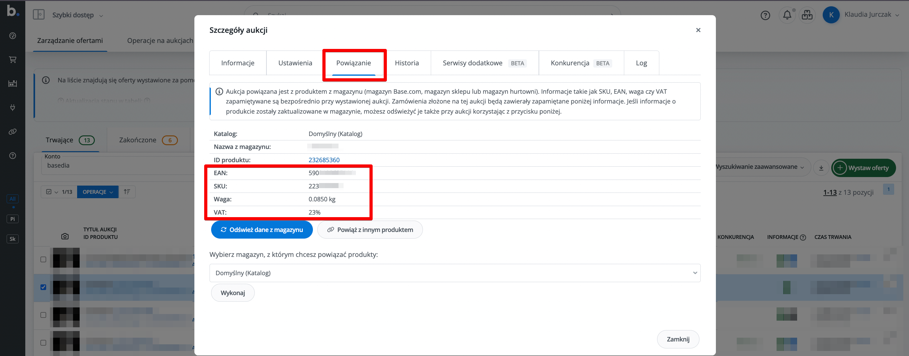Open the Domyślny (Katalog) warehouse dropdown

click(454, 273)
